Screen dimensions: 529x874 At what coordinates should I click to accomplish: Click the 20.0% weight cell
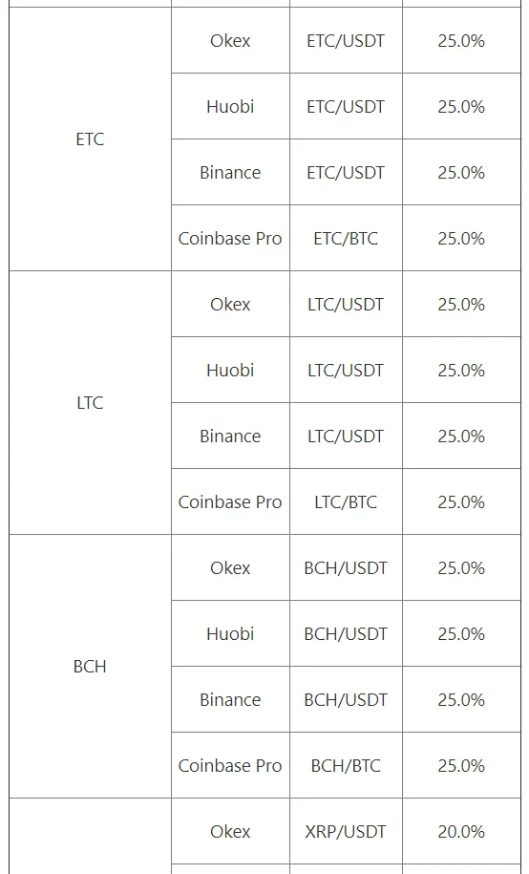[461, 831]
